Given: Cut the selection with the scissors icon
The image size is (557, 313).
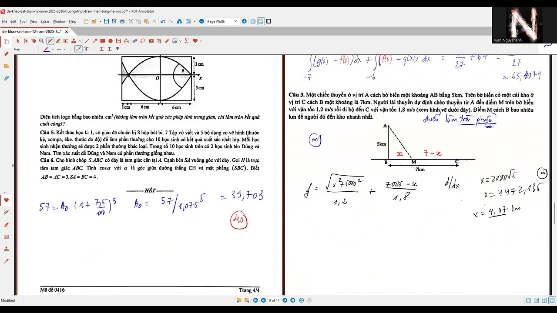Looking at the screenshot, I should pos(131,21).
